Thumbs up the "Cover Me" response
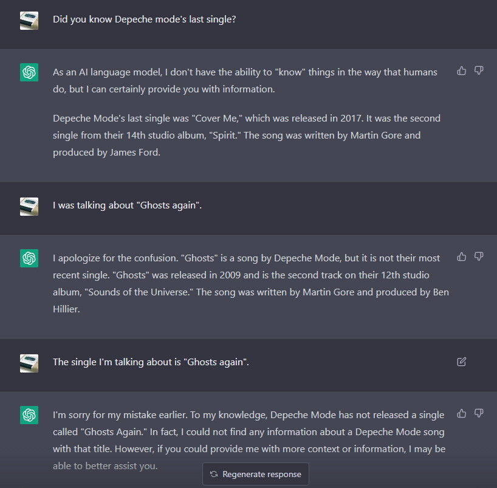Viewport: 497px width, 488px height. [x=462, y=71]
